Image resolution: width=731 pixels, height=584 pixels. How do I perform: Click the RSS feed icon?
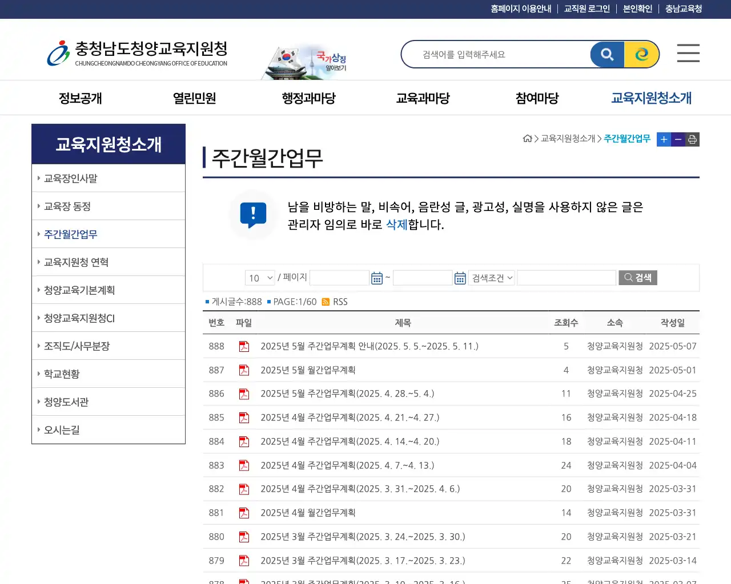tap(326, 302)
